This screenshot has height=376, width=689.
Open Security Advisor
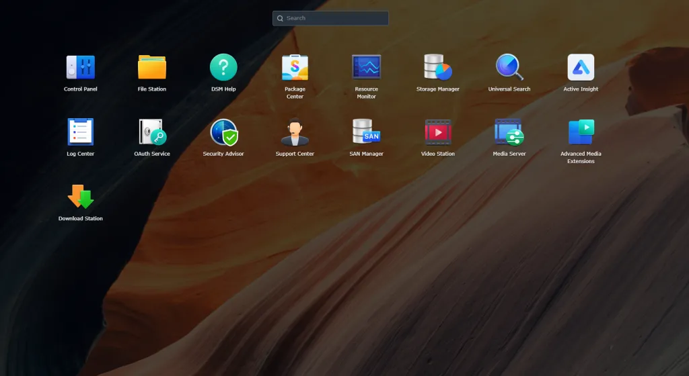[x=223, y=132]
